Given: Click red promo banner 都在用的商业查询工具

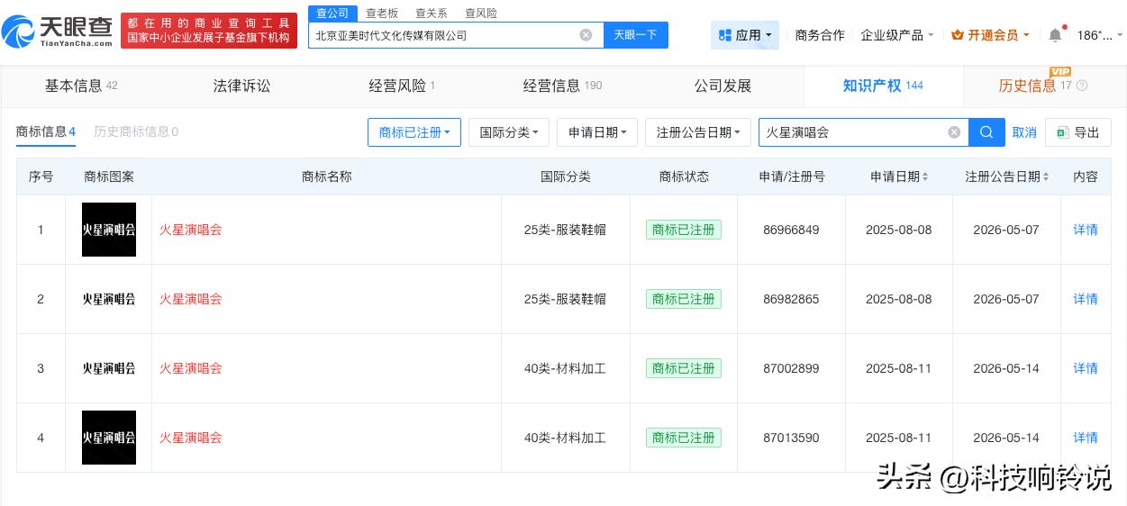Looking at the screenshot, I should tap(209, 31).
